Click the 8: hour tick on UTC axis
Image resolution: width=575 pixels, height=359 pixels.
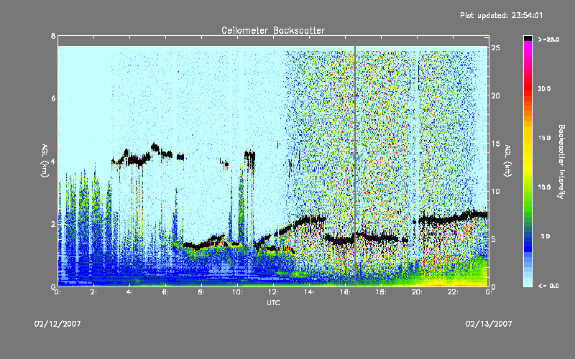coord(202,292)
